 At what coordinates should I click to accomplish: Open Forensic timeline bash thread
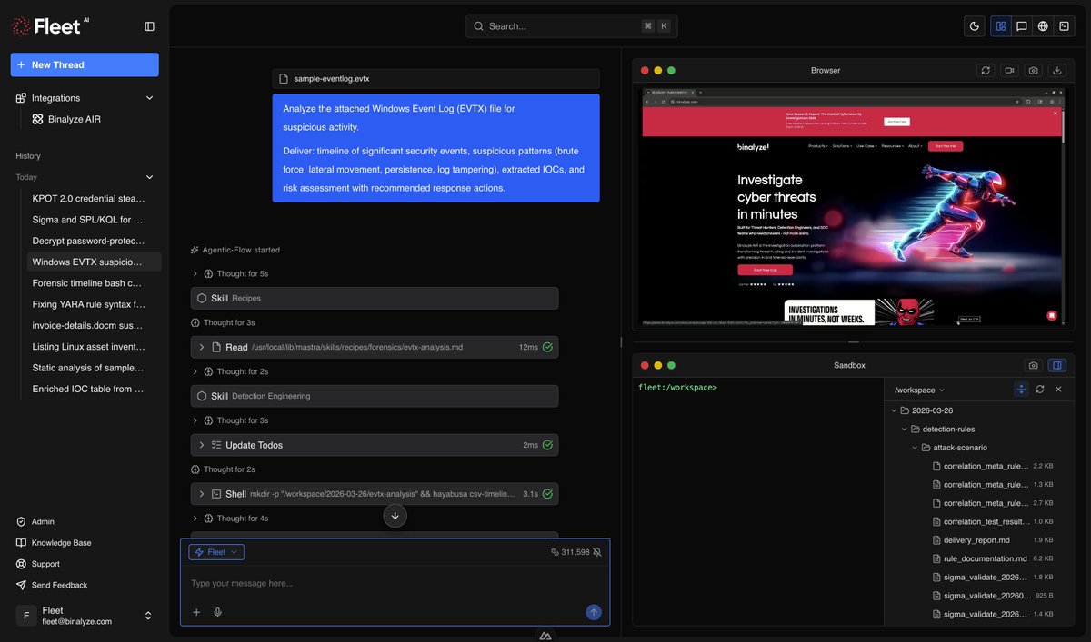(x=88, y=283)
